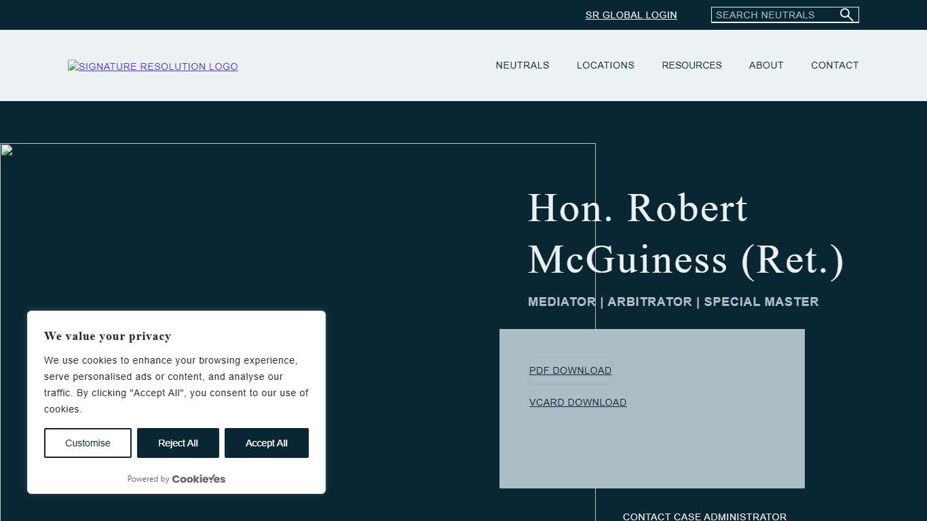The image size is (927, 521).
Task: Reject all cookies
Action: 178,442
